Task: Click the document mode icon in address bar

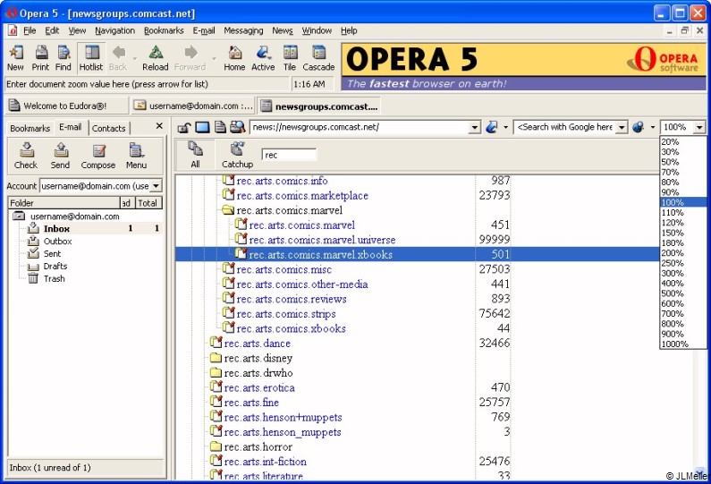Action: [x=220, y=127]
